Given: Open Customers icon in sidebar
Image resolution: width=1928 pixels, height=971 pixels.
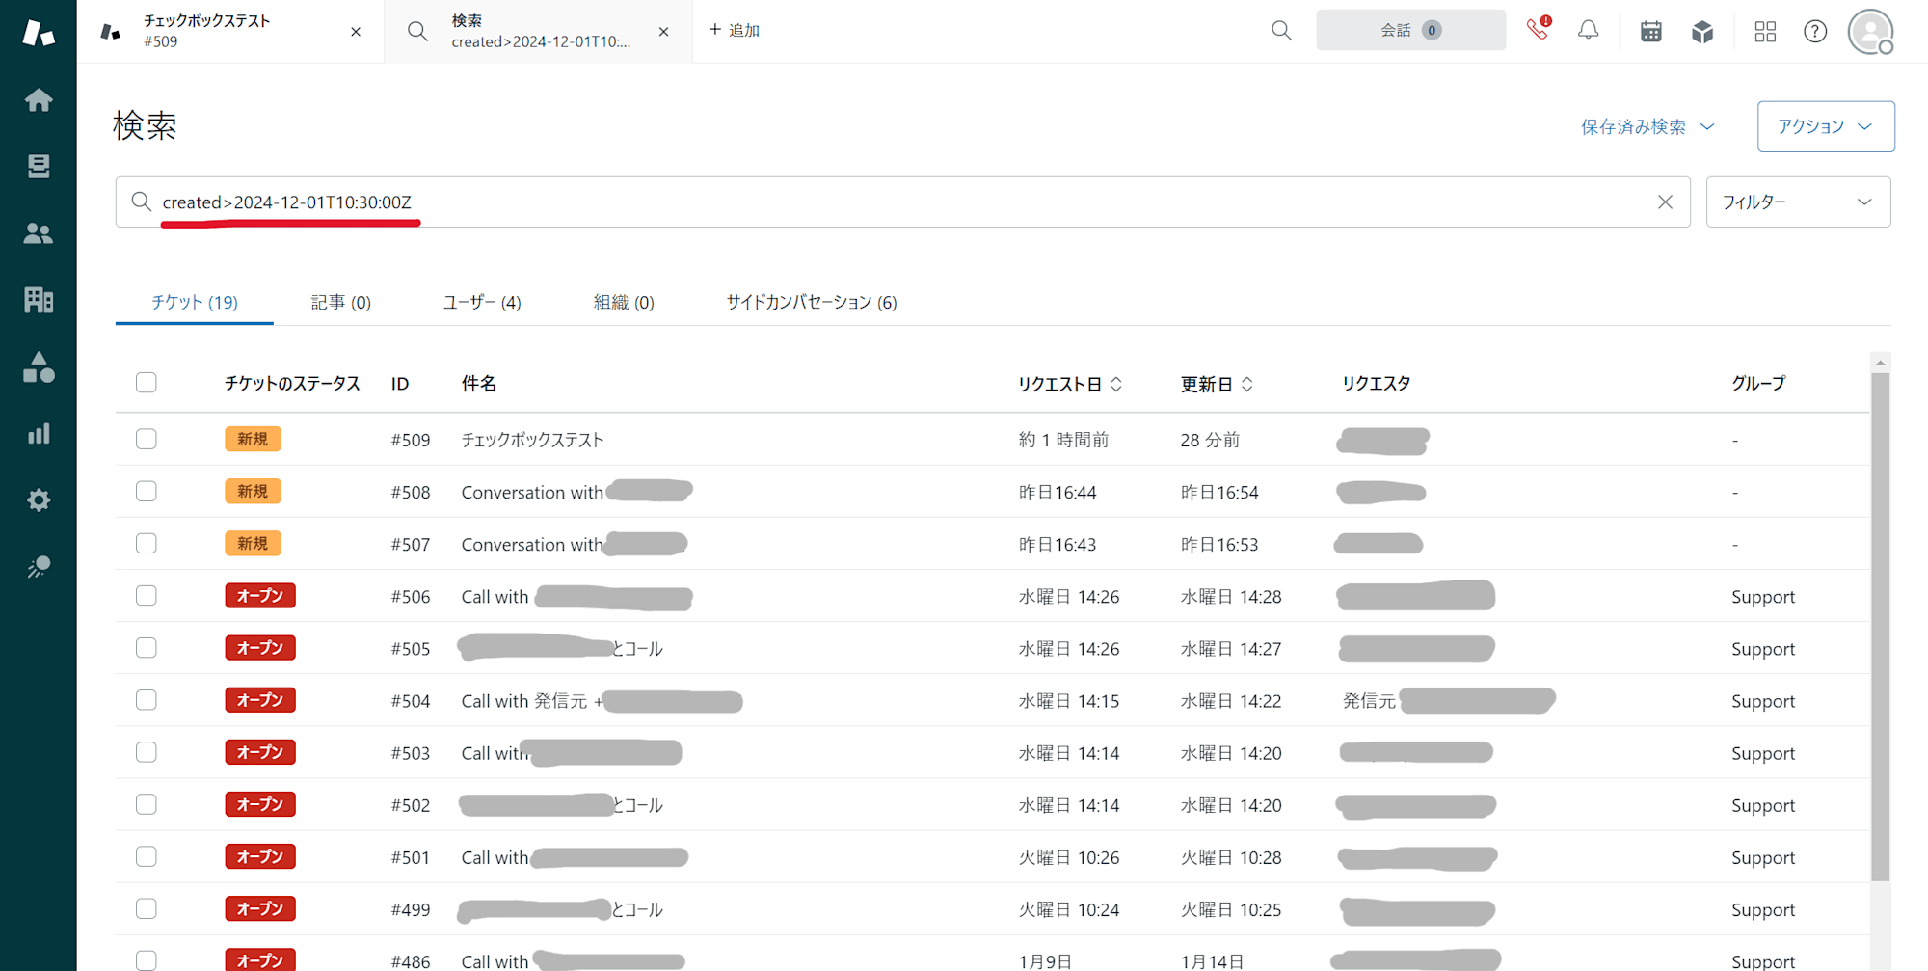Looking at the screenshot, I should tap(39, 233).
